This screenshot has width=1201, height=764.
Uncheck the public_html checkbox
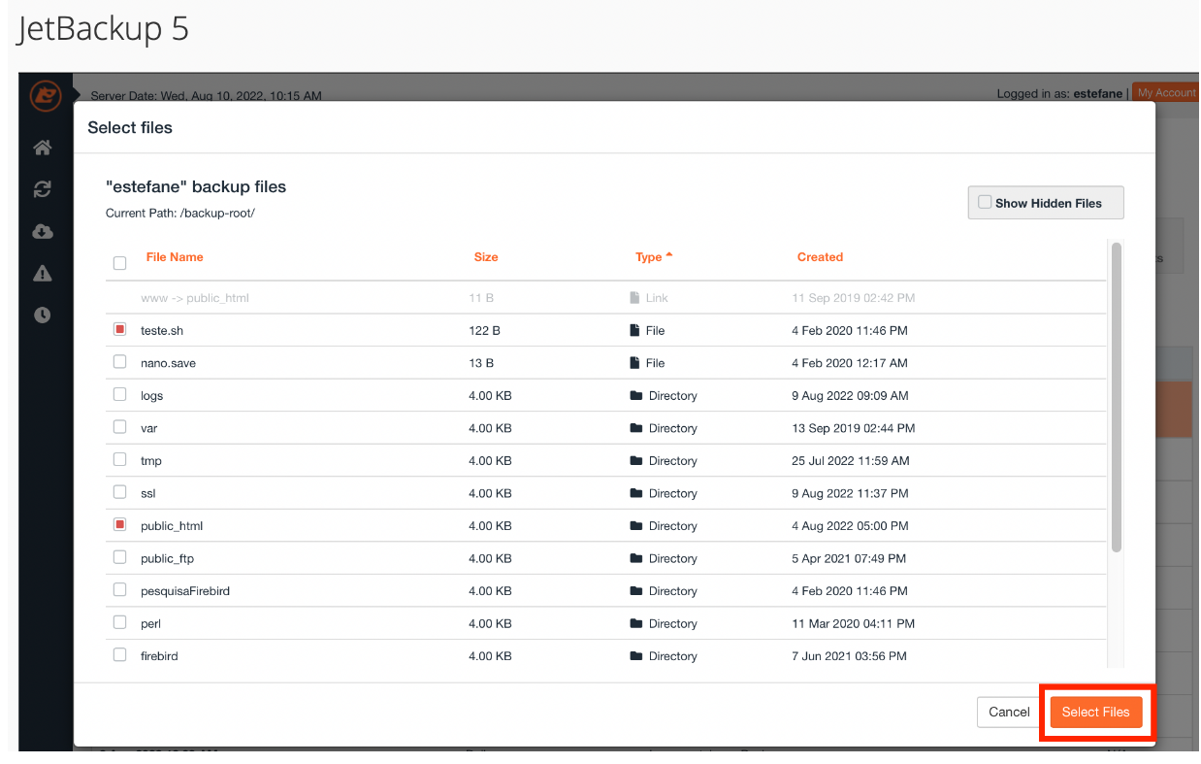click(x=120, y=524)
